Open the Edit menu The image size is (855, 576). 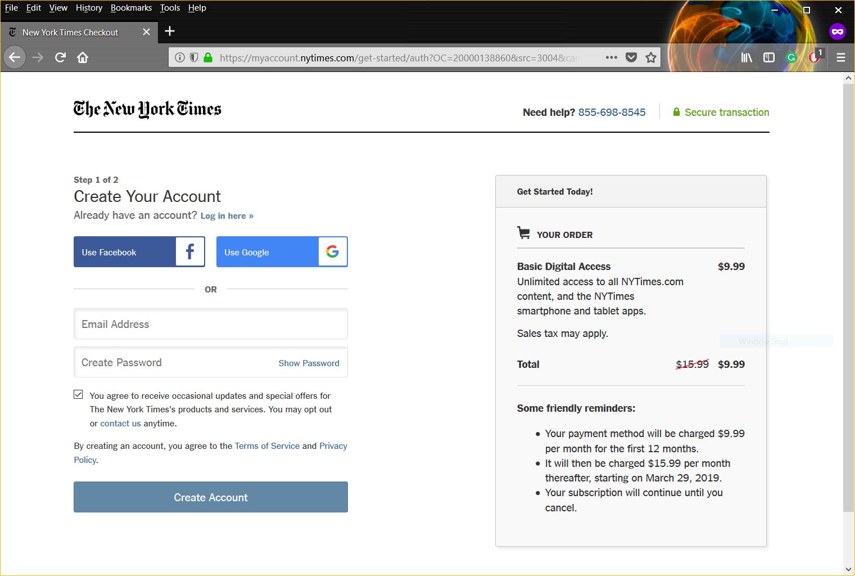pos(34,8)
